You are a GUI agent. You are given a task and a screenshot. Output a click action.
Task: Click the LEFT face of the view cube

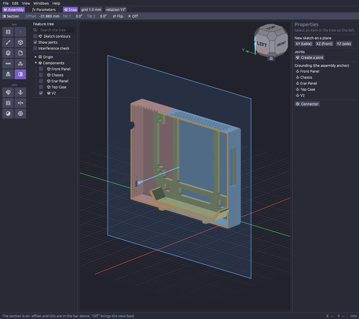coord(262,45)
